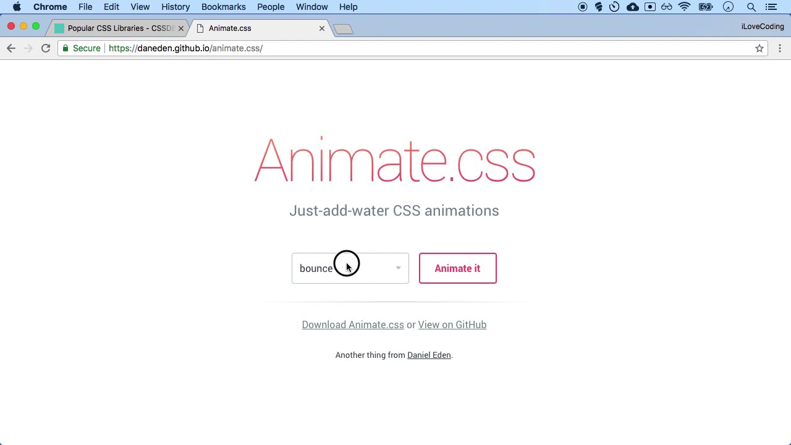Switch to Popular CSS Libraries tab
The height and width of the screenshot is (445, 791).
(117, 28)
